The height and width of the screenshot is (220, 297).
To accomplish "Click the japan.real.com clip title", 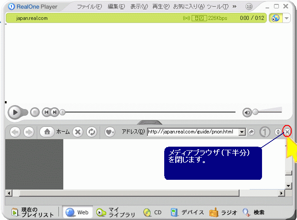I will click(x=32, y=18).
